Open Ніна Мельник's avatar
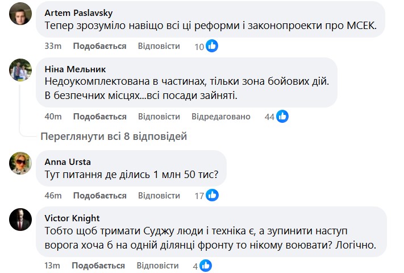The image size is (404, 273). coord(21,69)
